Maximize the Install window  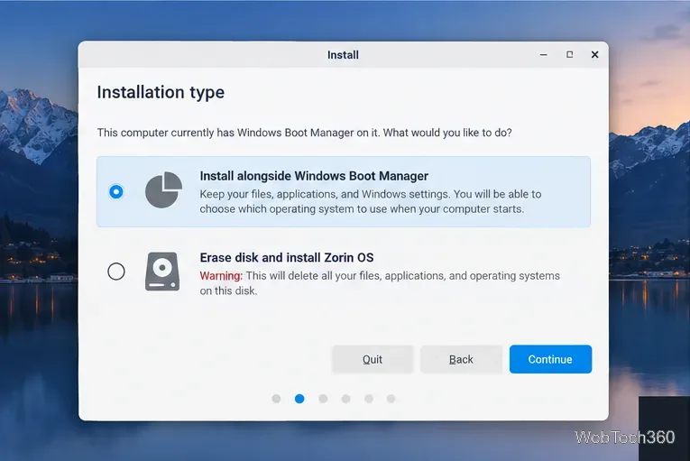[569, 55]
